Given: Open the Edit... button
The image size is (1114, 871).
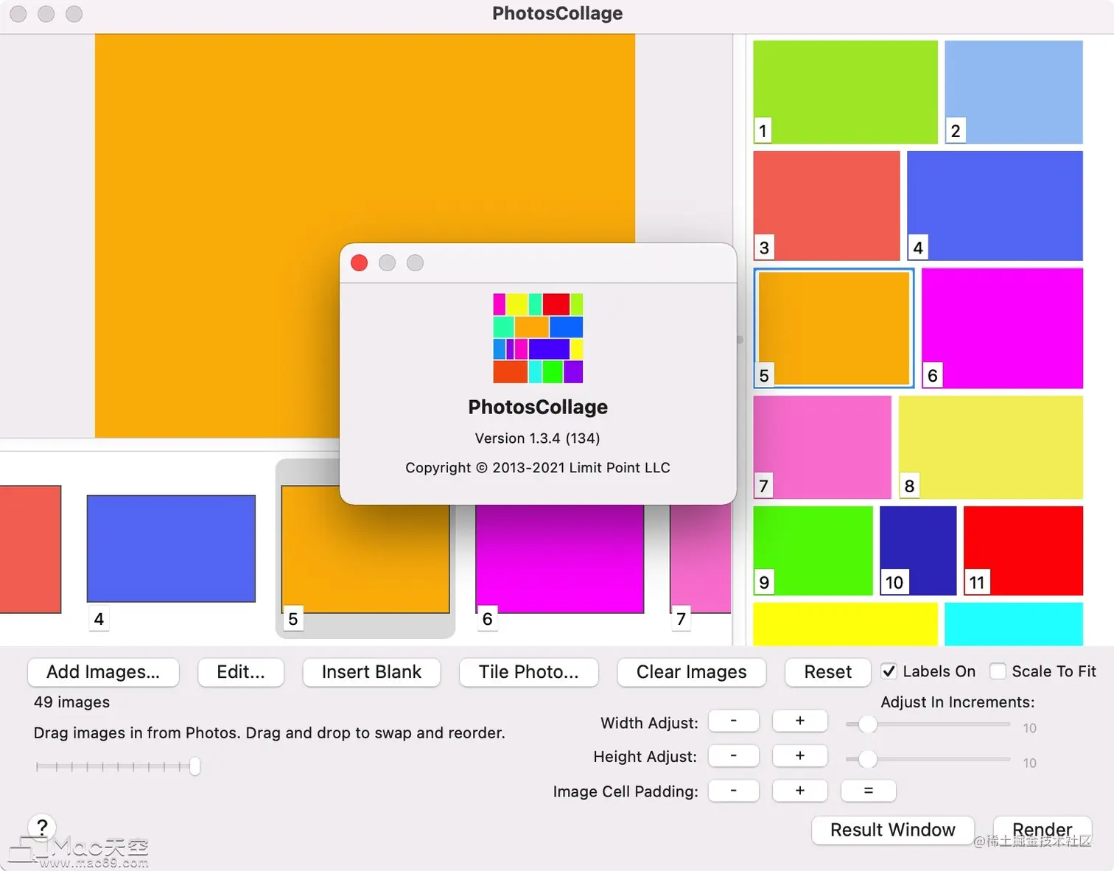Looking at the screenshot, I should [241, 672].
